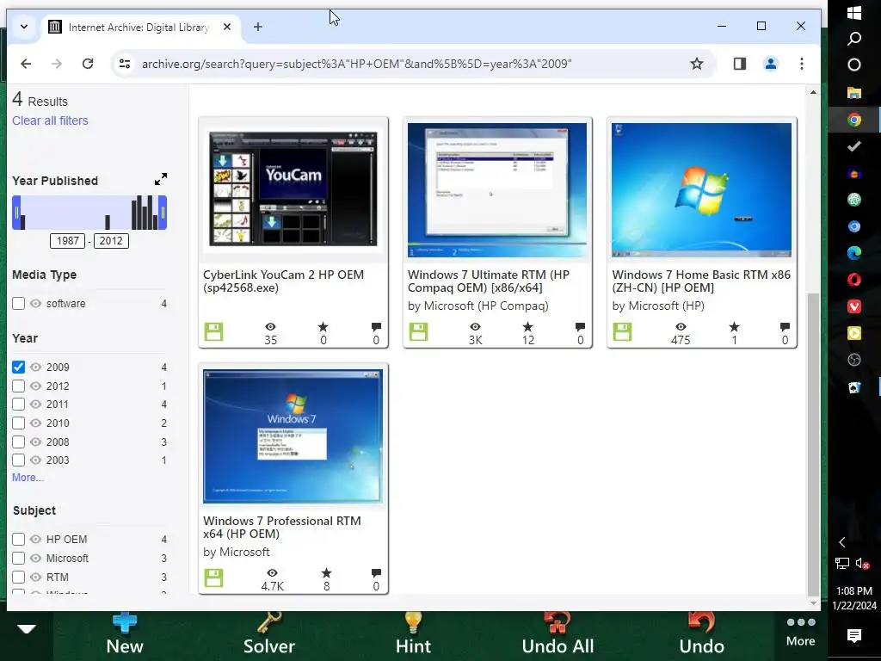Image resolution: width=881 pixels, height=661 pixels.
Task: Uncheck the 2009 year filter
Action: tap(19, 367)
